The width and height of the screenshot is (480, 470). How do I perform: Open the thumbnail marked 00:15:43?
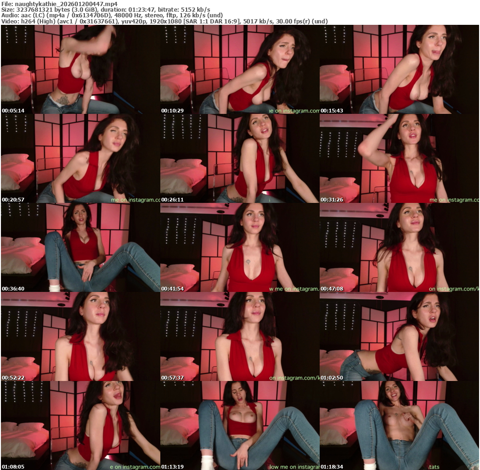click(399, 69)
